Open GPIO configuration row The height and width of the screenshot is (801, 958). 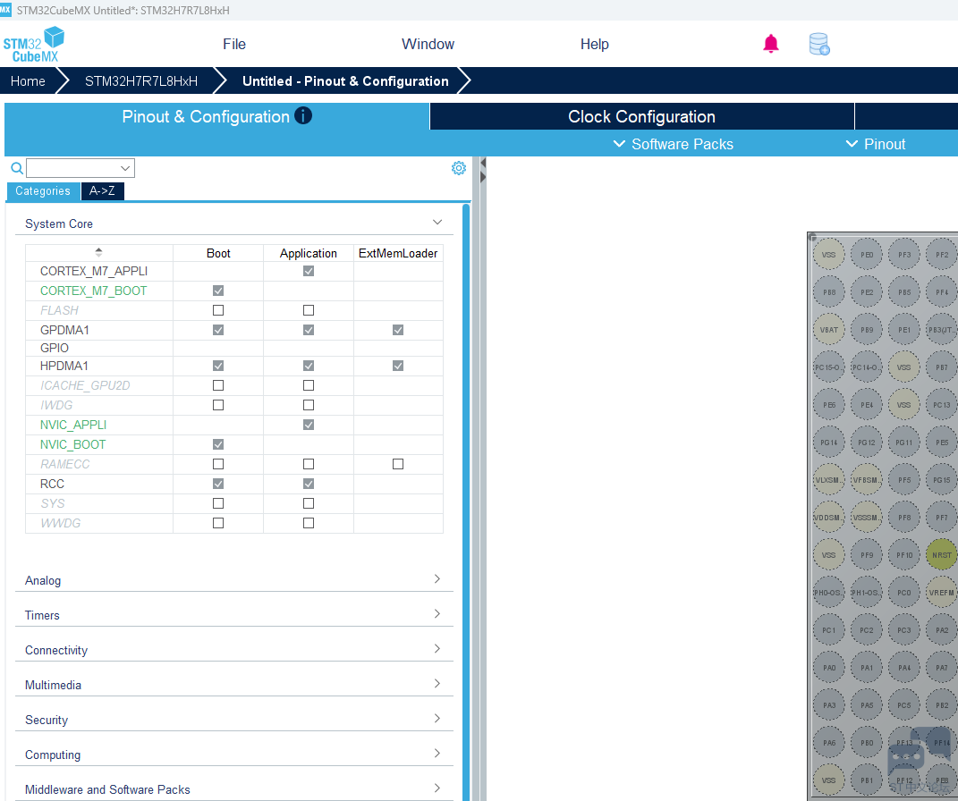[x=55, y=348]
